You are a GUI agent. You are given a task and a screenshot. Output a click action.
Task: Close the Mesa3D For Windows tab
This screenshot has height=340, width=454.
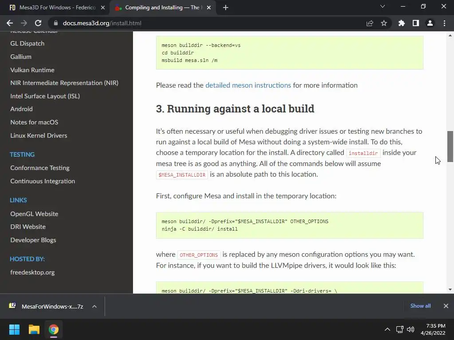point(103,8)
